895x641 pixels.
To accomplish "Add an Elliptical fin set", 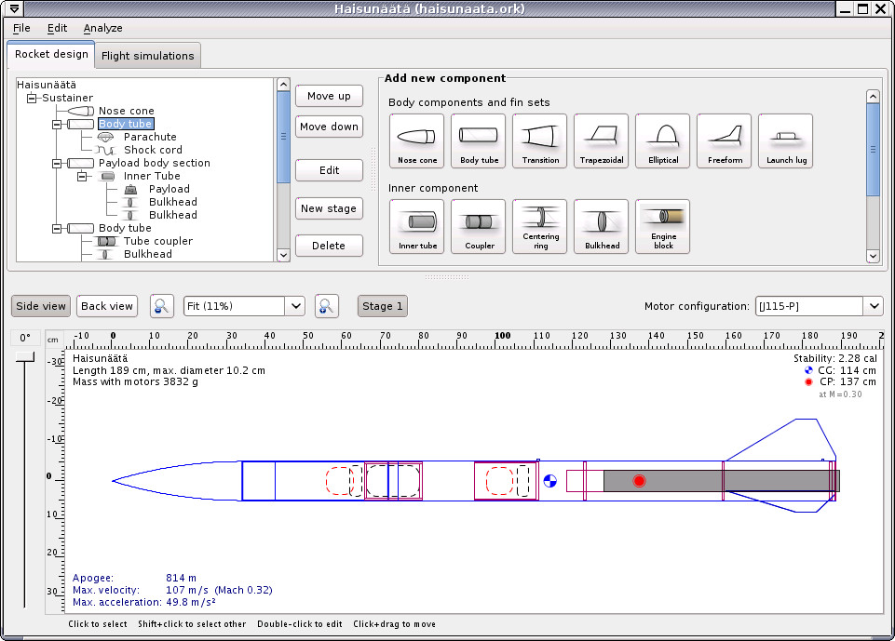I will (x=663, y=141).
